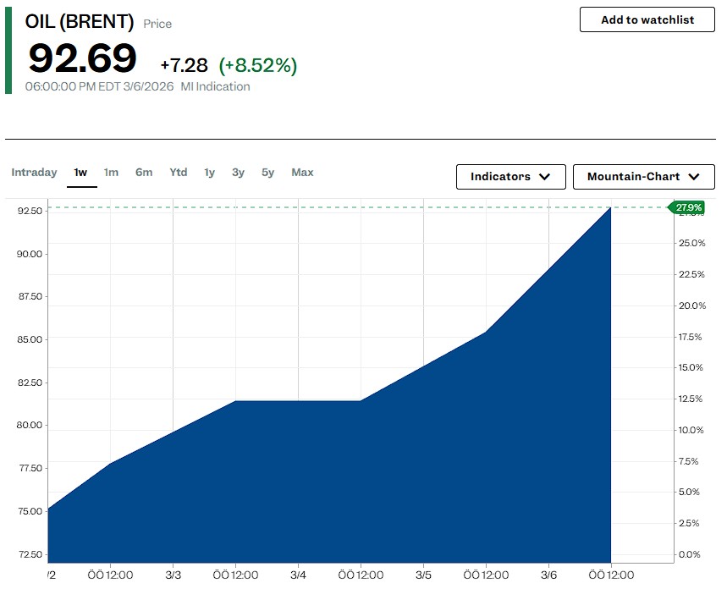Viewport: 727px width, 600px height.
Task: Click the 87.50 price axis label
Action: pyautogui.click(x=30, y=296)
